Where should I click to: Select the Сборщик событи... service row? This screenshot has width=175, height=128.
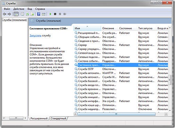(x=121, y=37)
